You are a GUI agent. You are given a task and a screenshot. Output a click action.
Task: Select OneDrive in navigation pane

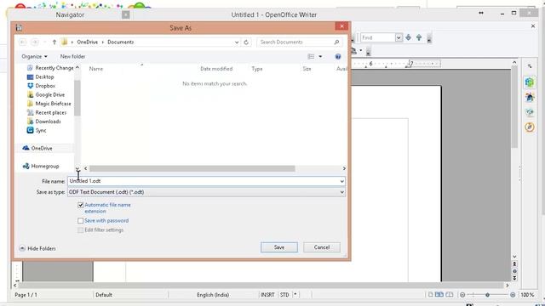tap(37, 148)
